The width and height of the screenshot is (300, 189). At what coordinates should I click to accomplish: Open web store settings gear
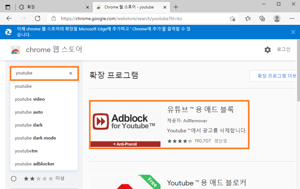(267, 50)
